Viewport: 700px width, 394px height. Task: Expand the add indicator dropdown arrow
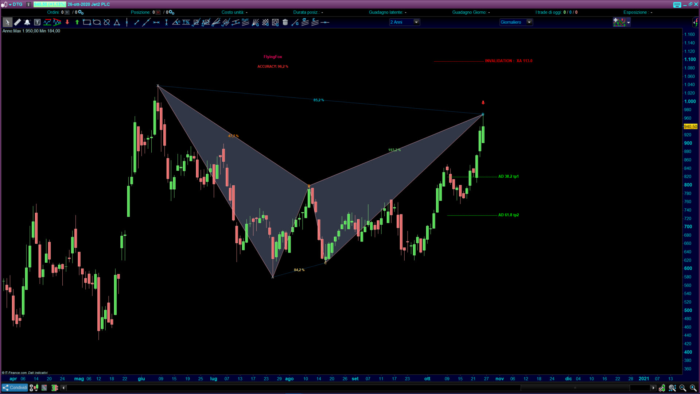coord(629,23)
